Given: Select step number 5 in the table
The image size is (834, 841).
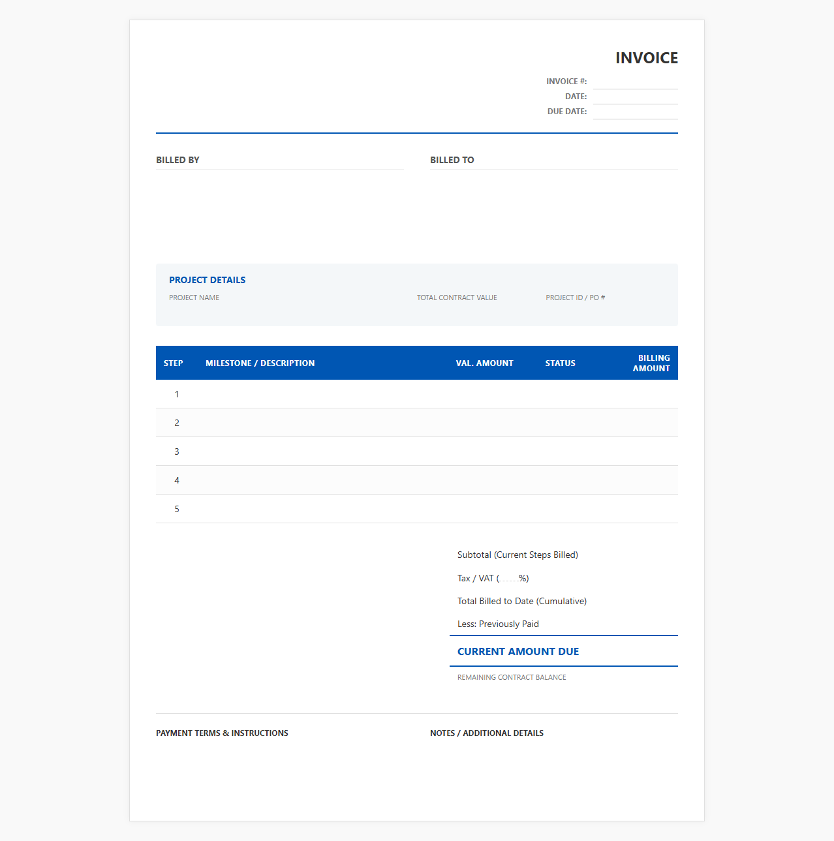Looking at the screenshot, I should pyautogui.click(x=177, y=509).
